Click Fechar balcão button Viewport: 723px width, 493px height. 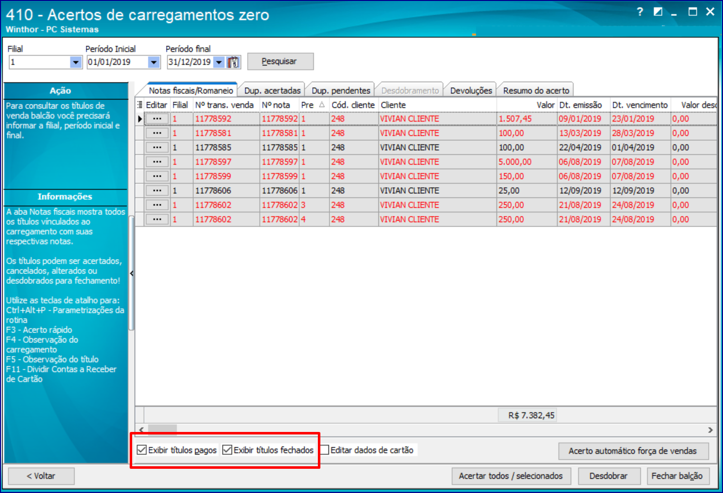(x=677, y=476)
